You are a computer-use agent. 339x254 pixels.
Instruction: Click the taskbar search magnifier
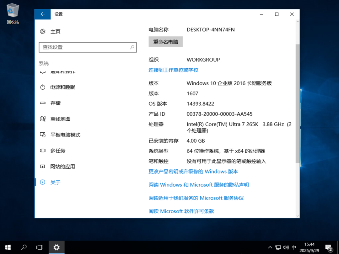[x=24, y=247]
